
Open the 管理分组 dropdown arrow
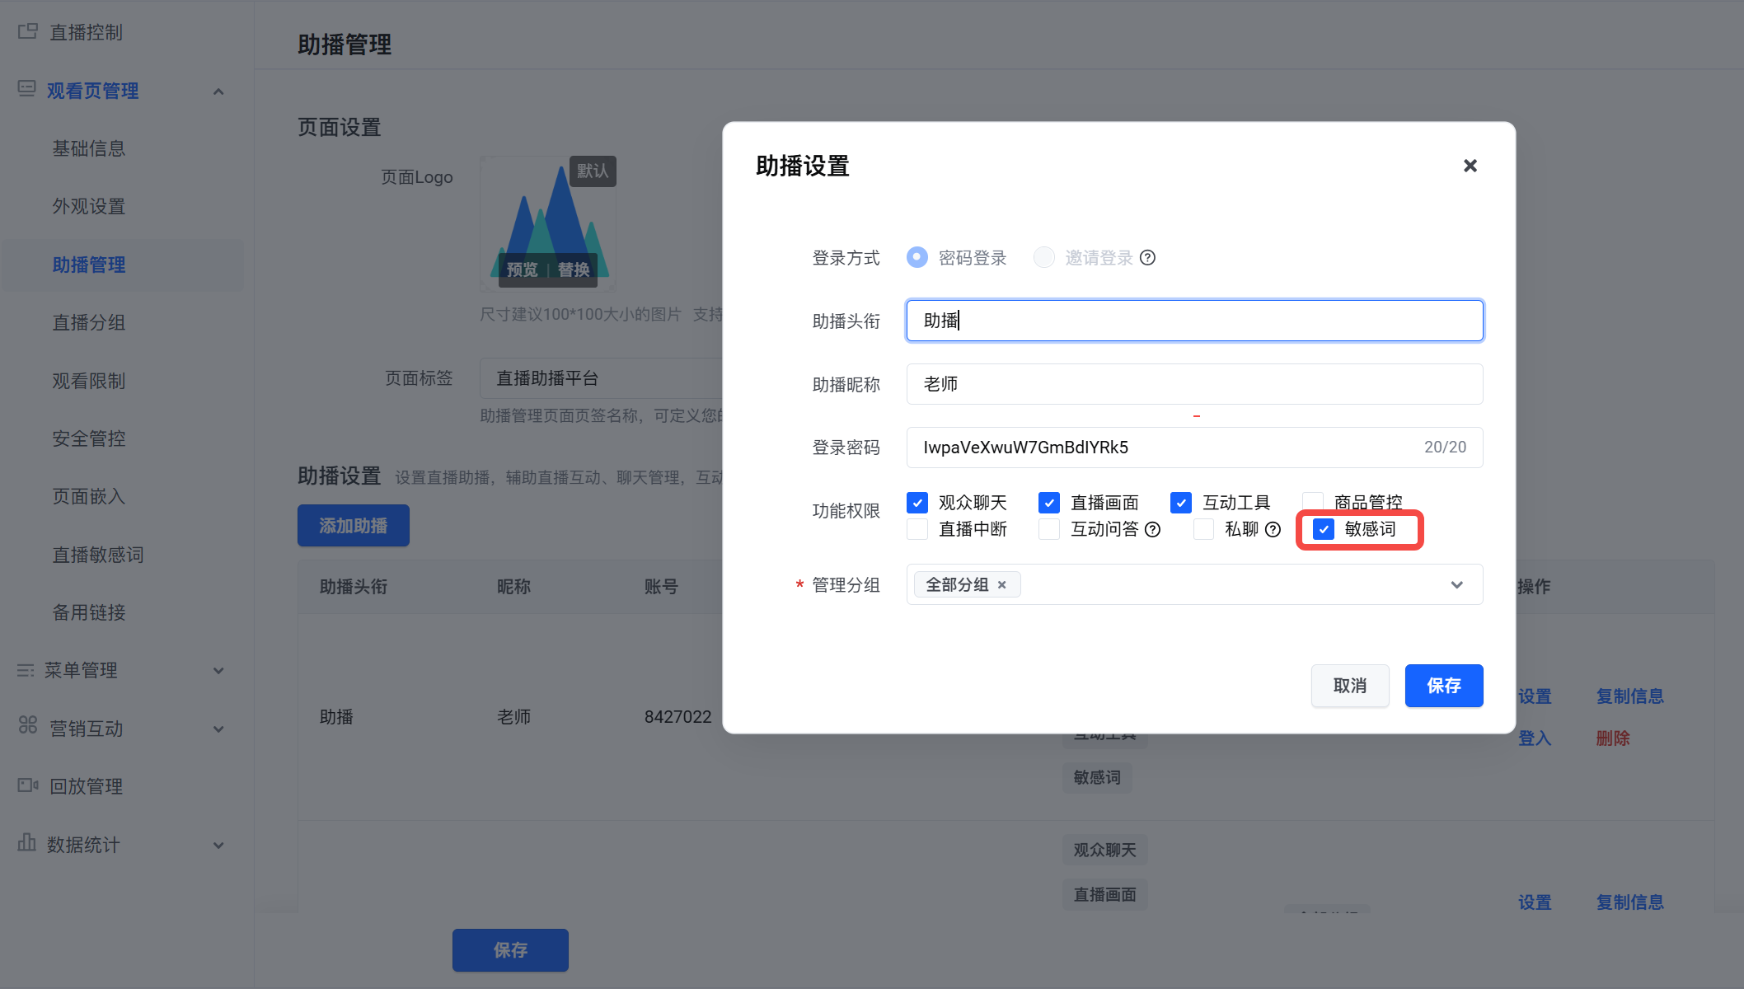tap(1456, 585)
